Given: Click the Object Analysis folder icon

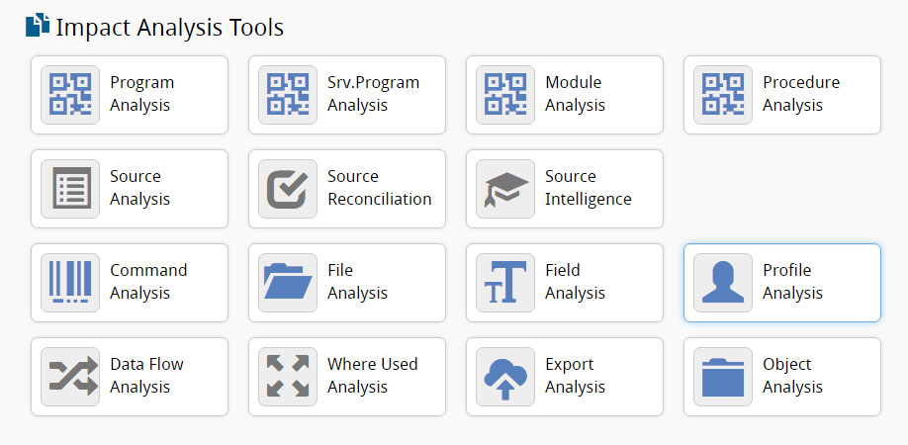Looking at the screenshot, I should coord(723,377).
